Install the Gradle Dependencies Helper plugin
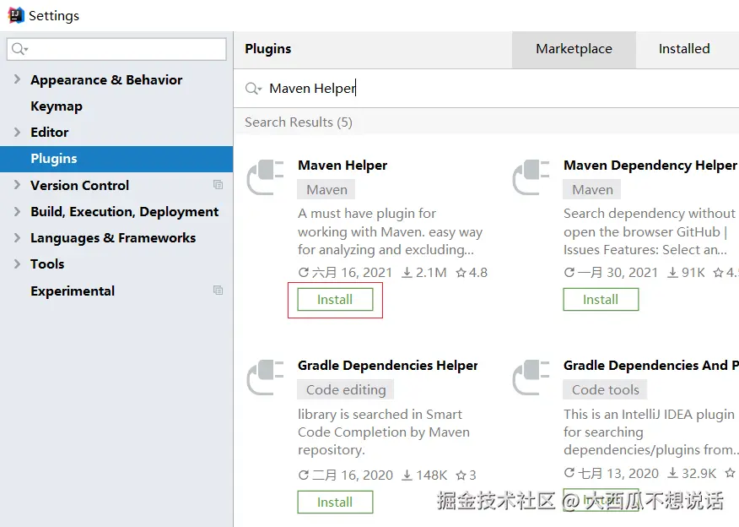 click(335, 502)
